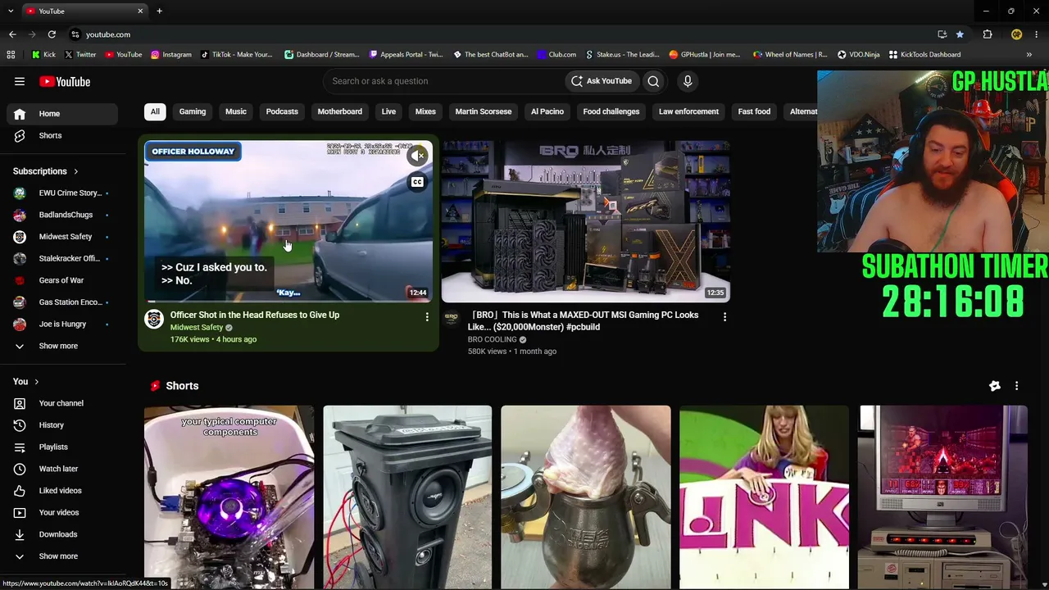The width and height of the screenshot is (1049, 590).
Task: Bookmark this page with star icon
Action: click(x=960, y=34)
